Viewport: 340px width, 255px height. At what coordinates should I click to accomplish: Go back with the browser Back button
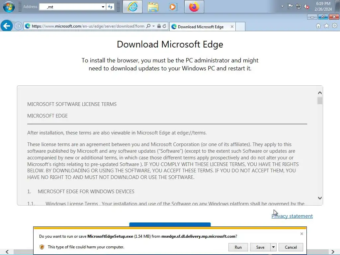tap(6, 26)
